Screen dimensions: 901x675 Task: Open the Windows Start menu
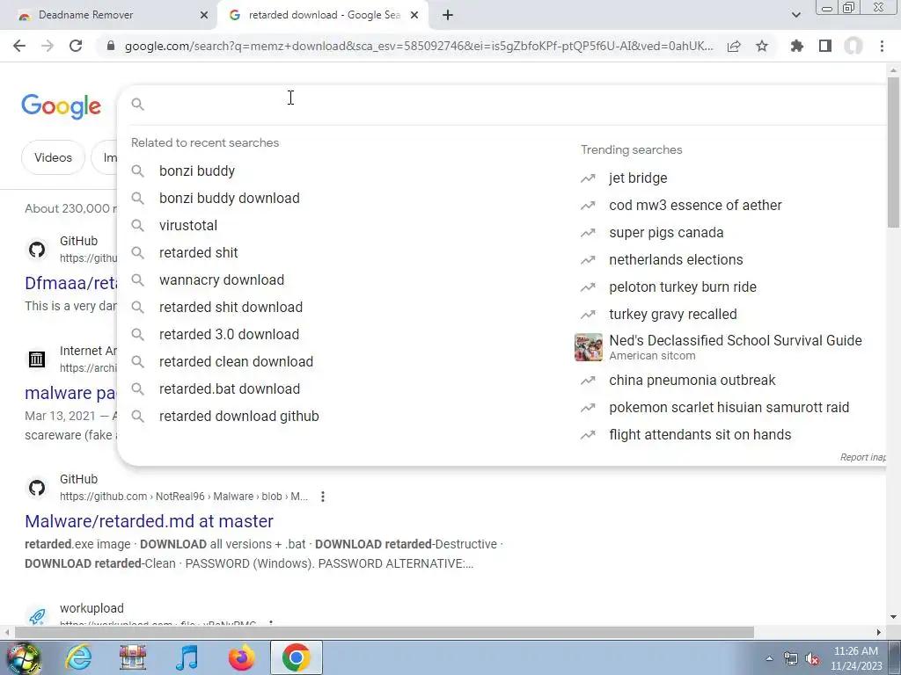[x=23, y=657]
